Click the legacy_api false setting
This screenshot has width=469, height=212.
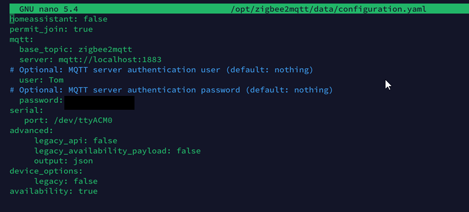[76, 141]
